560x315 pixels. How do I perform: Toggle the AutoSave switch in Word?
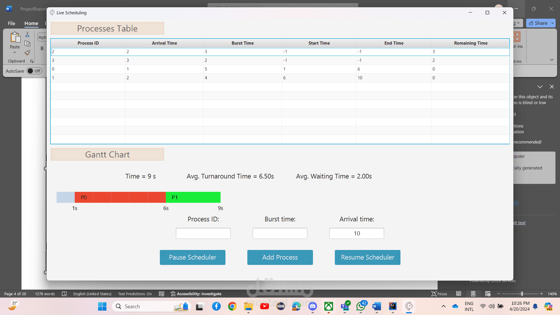pos(34,71)
